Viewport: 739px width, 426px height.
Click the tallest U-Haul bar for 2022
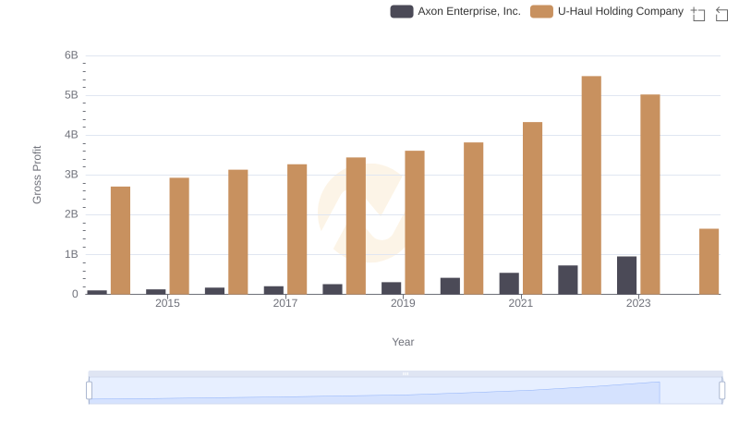[x=591, y=185]
